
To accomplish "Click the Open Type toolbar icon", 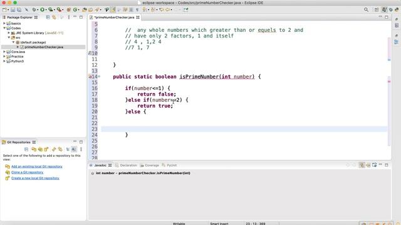I will click(84, 10).
